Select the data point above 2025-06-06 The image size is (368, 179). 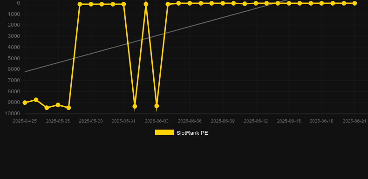tap(190, 3)
